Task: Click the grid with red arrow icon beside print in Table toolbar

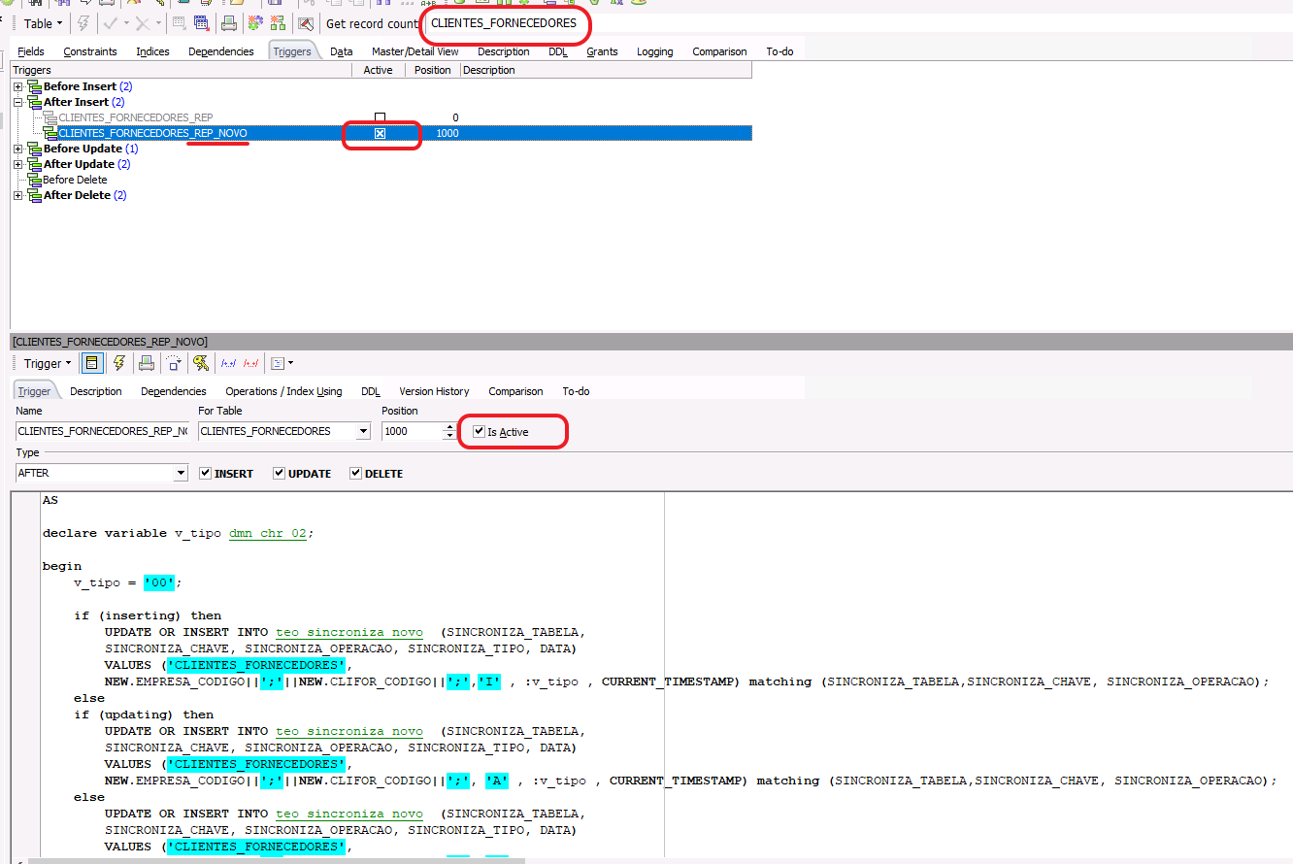Action: click(202, 23)
